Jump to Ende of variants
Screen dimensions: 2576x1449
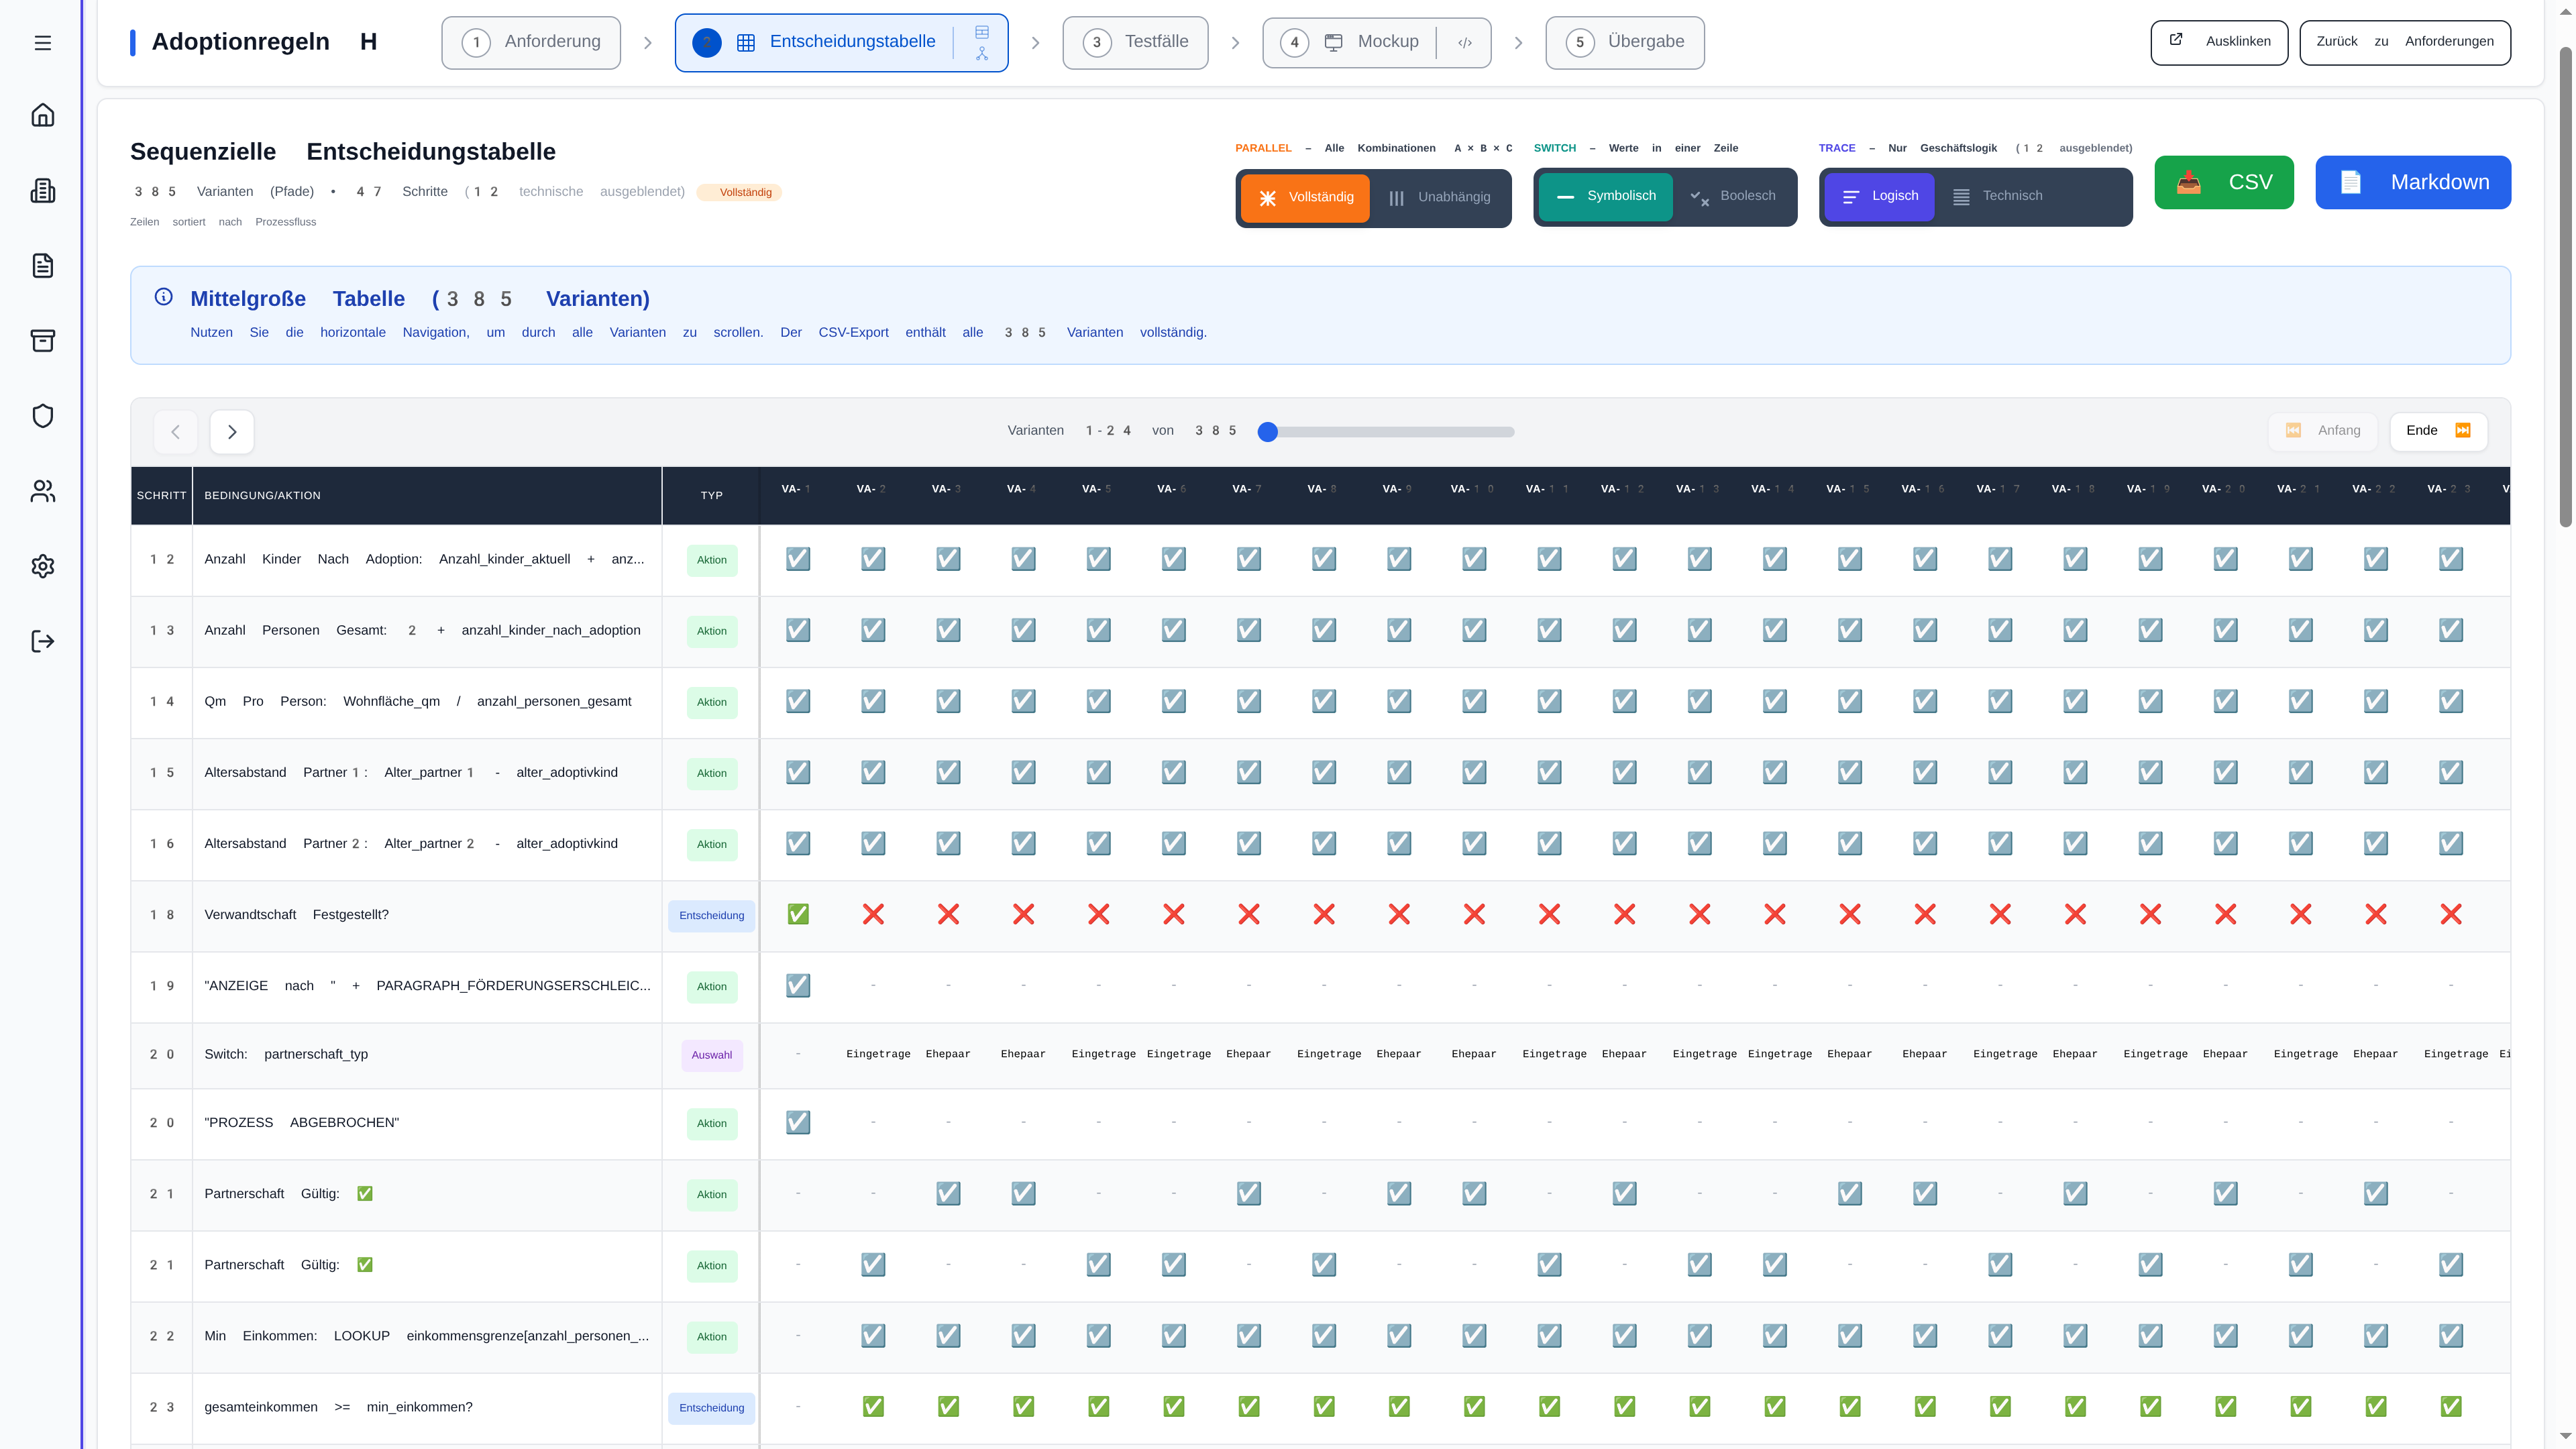2437,431
